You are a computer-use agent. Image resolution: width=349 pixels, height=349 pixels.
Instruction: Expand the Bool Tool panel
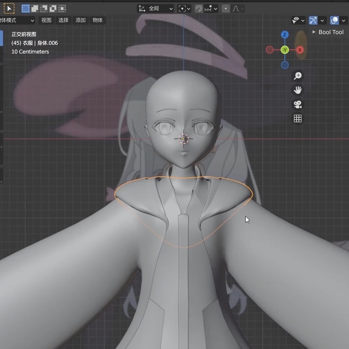tap(328, 32)
